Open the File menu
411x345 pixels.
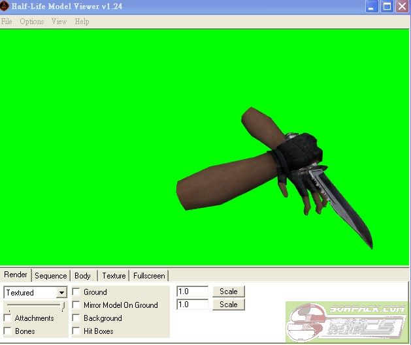click(7, 22)
